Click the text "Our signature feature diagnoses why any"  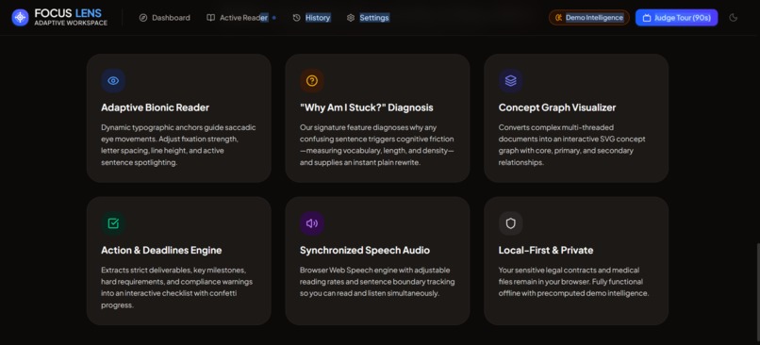[369, 127]
